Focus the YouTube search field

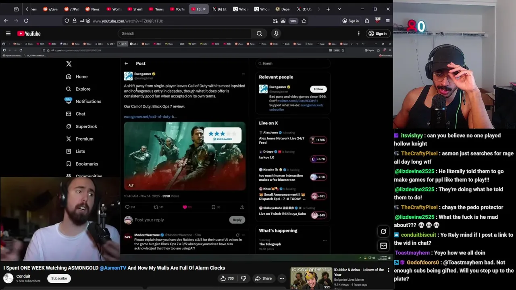[185, 33]
